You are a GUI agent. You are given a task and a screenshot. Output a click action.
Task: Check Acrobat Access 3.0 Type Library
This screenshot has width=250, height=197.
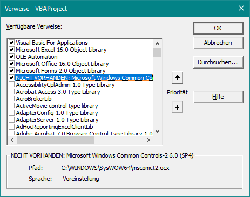tap(12, 92)
